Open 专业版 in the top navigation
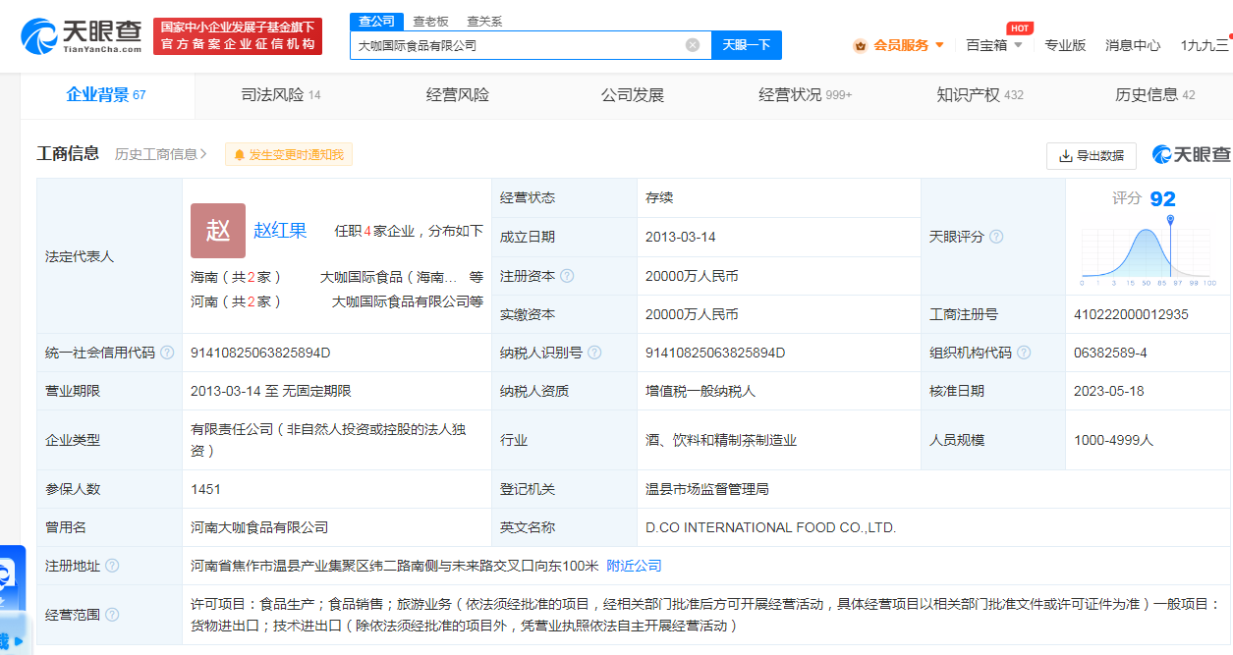 click(x=1065, y=45)
